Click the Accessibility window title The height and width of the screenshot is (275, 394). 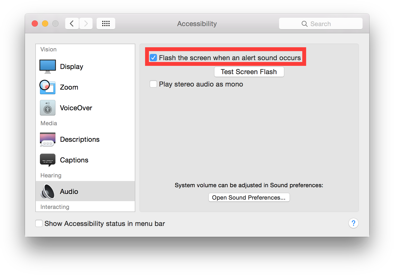(197, 23)
